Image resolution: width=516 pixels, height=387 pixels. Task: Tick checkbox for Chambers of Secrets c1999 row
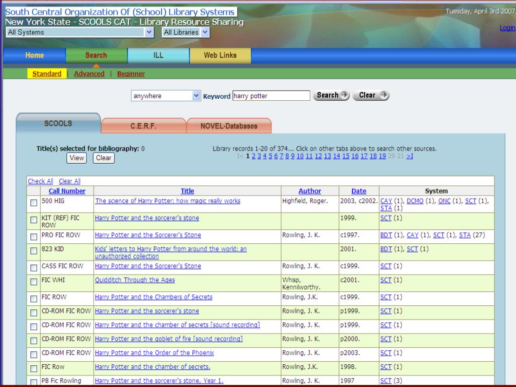(x=34, y=299)
